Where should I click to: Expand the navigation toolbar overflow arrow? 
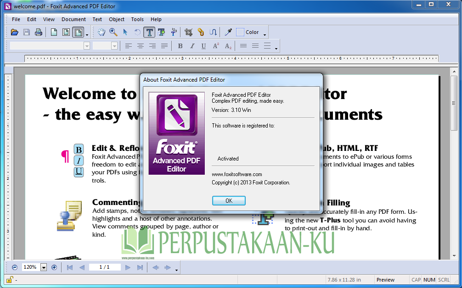tap(176, 270)
